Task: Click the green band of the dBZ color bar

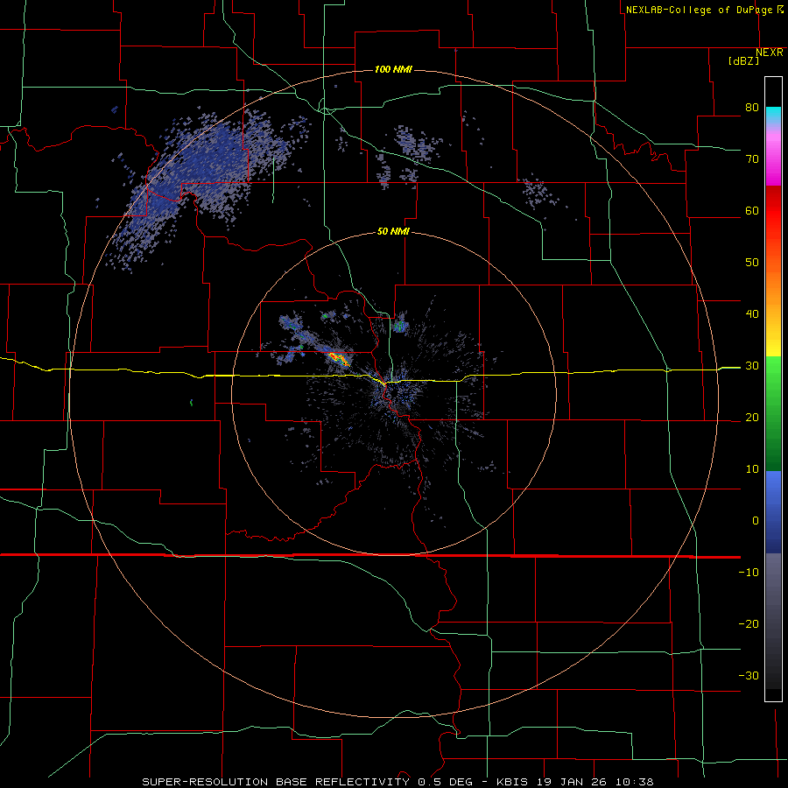Action: 773,413
